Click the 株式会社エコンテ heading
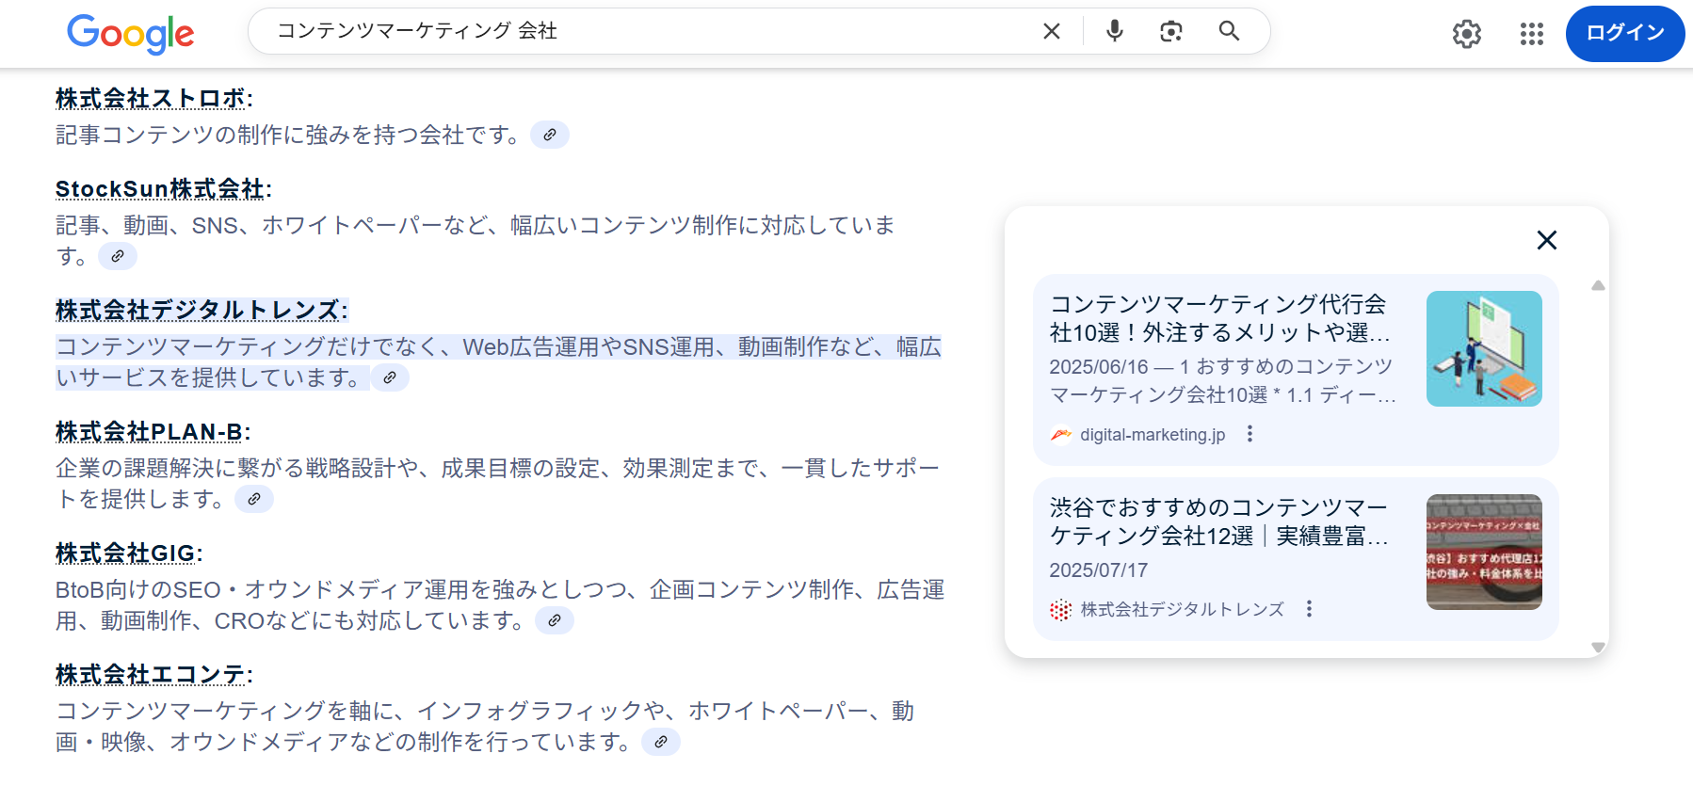This screenshot has height=786, width=1693. 151,675
